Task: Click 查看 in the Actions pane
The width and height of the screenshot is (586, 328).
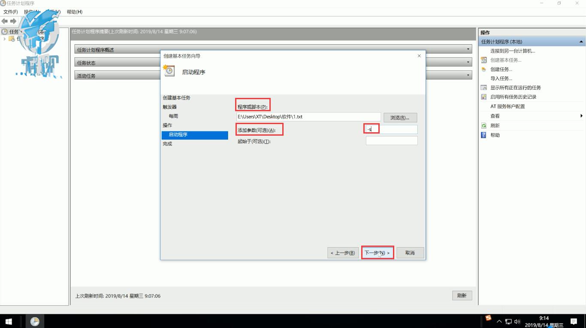Action: coord(495,116)
